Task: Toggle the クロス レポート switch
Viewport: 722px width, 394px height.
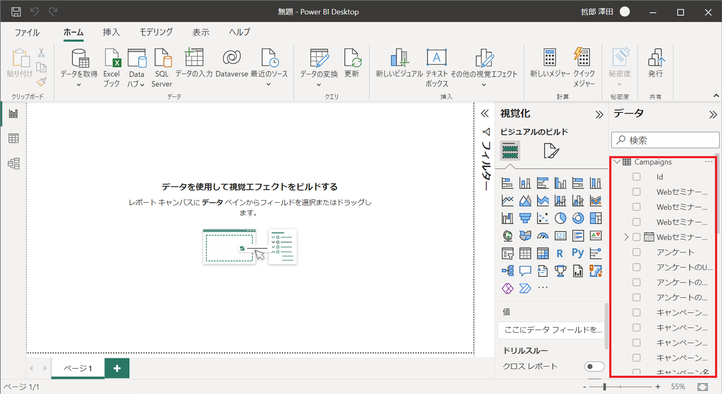Action: pyautogui.click(x=594, y=367)
